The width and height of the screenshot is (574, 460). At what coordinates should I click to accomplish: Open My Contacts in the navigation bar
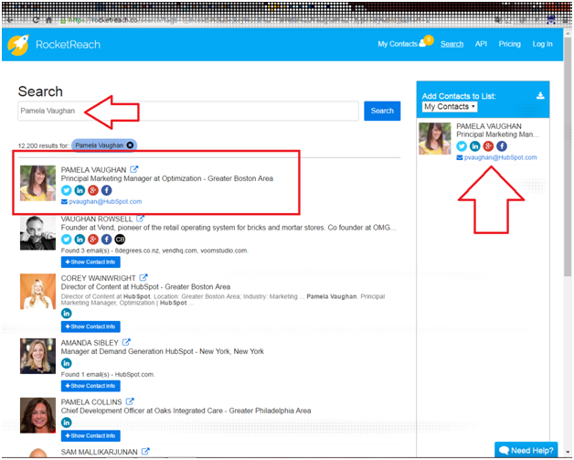pos(401,44)
